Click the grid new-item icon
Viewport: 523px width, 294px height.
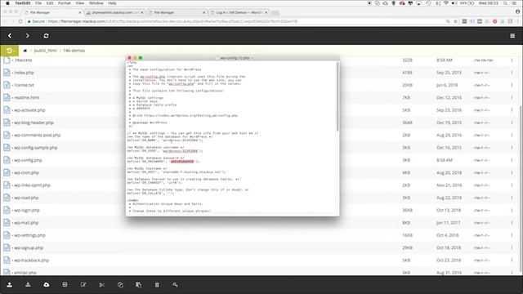point(65,285)
